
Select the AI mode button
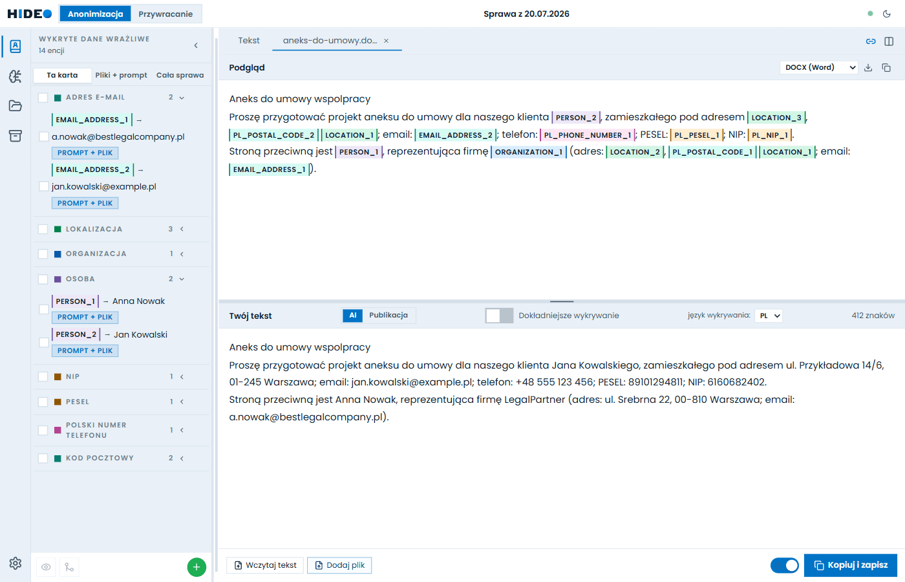(353, 316)
